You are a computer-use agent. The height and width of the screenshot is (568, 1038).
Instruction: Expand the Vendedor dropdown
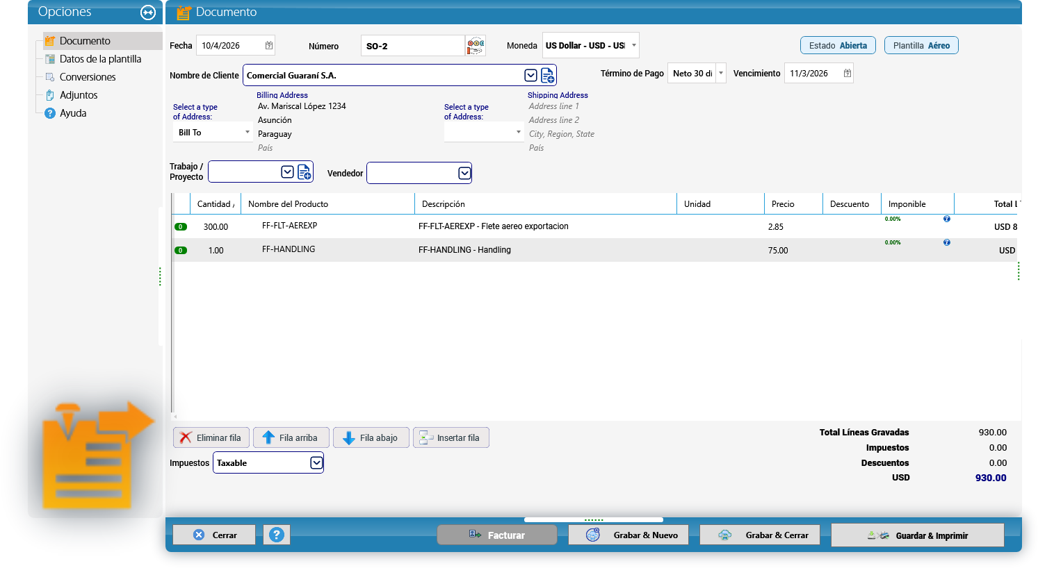[x=464, y=173]
